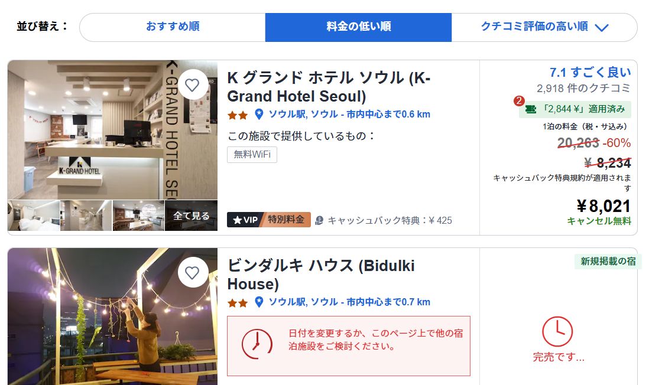649x385 pixels.
Task: Click the cashback coin icon
Action: (319, 220)
